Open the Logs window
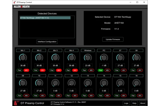Viewport: 160px width, 106px height. coord(126,103)
